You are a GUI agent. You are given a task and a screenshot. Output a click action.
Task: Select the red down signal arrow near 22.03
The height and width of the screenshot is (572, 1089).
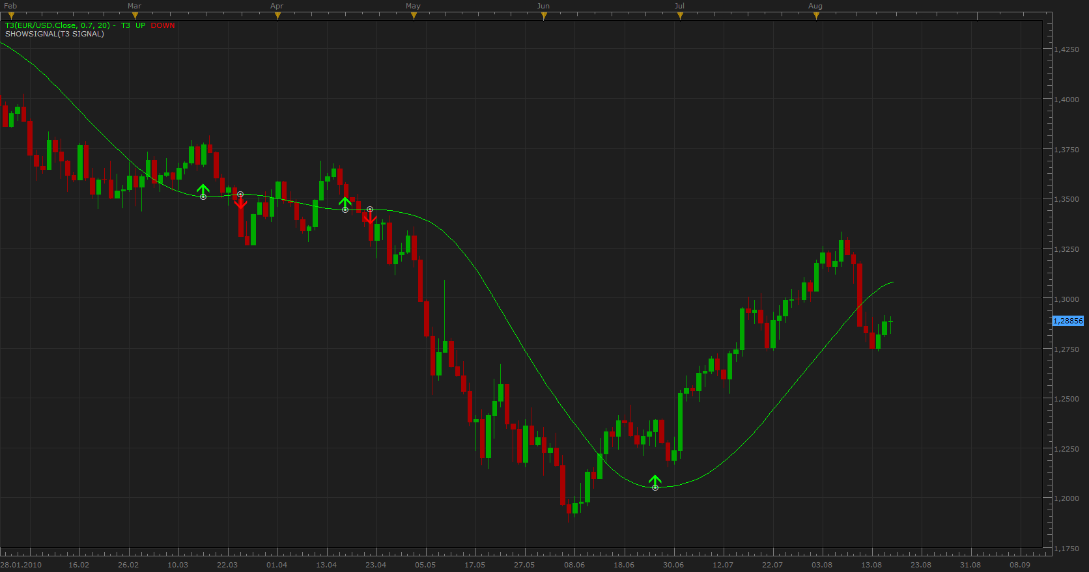[240, 202]
